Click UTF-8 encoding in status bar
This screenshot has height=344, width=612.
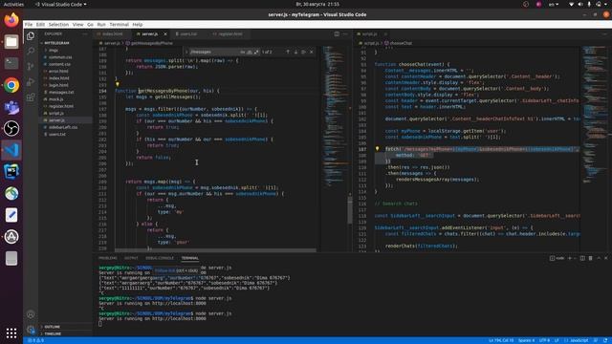click(x=544, y=340)
